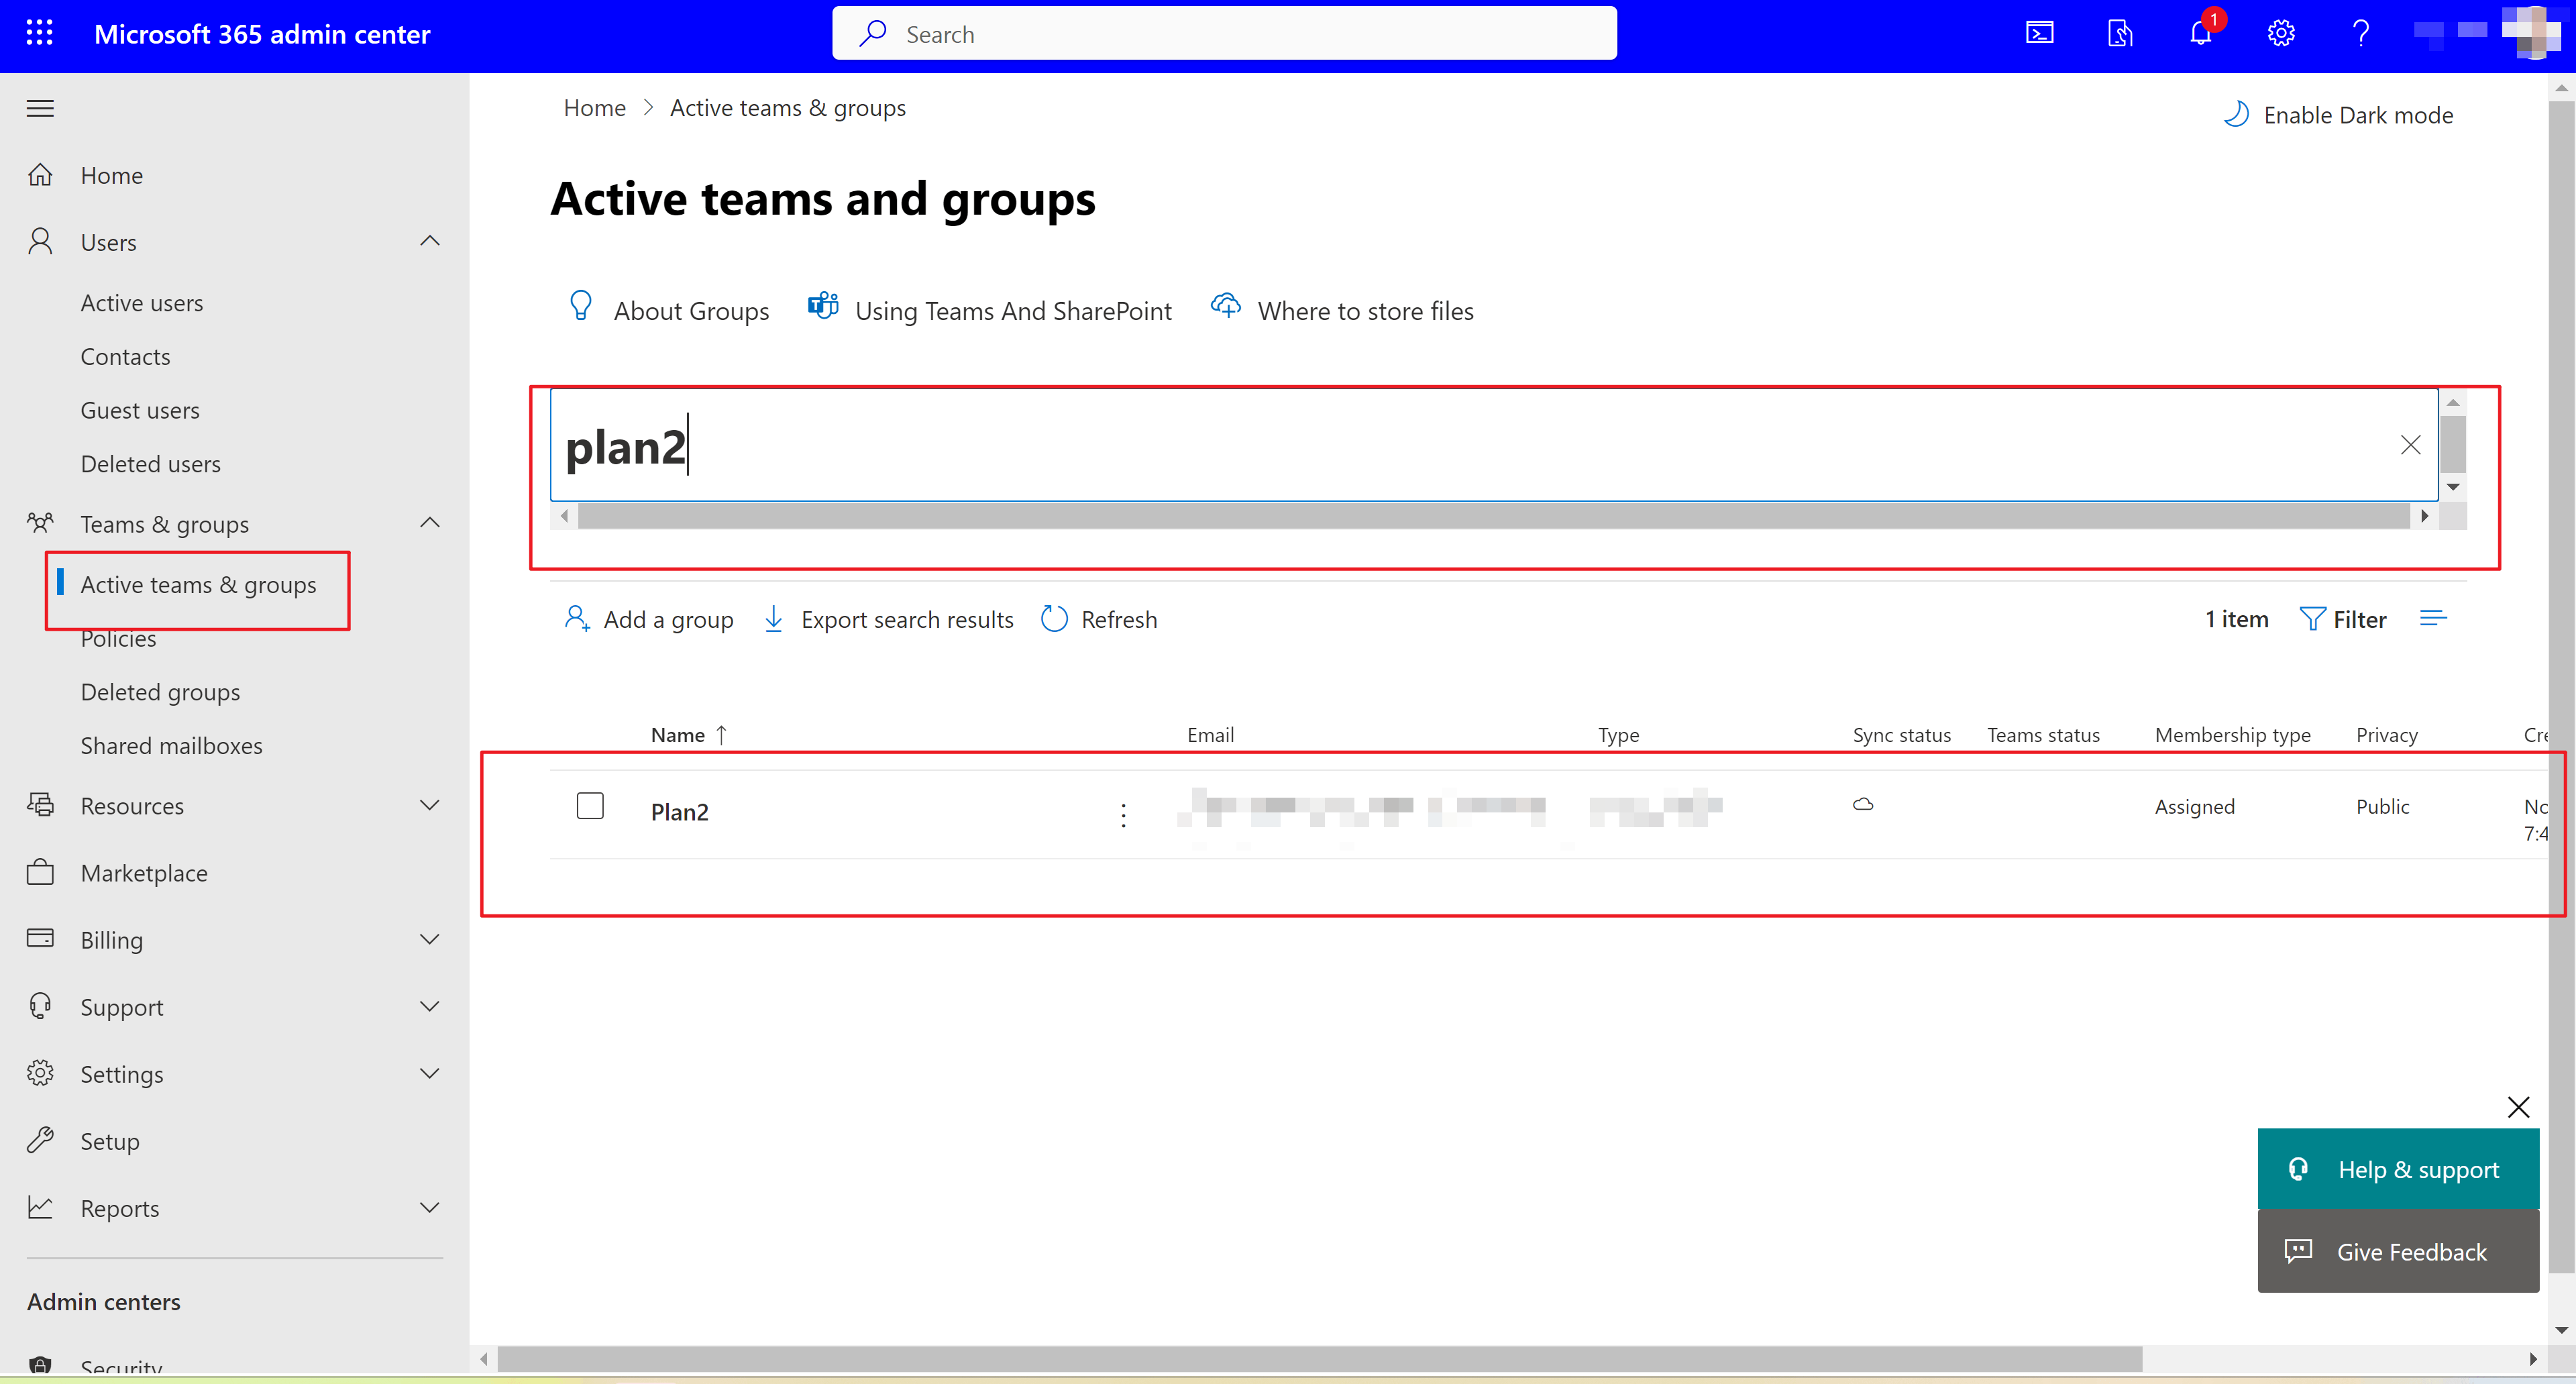Open the notifications bell icon
This screenshot has height=1384, width=2576.
[2200, 33]
